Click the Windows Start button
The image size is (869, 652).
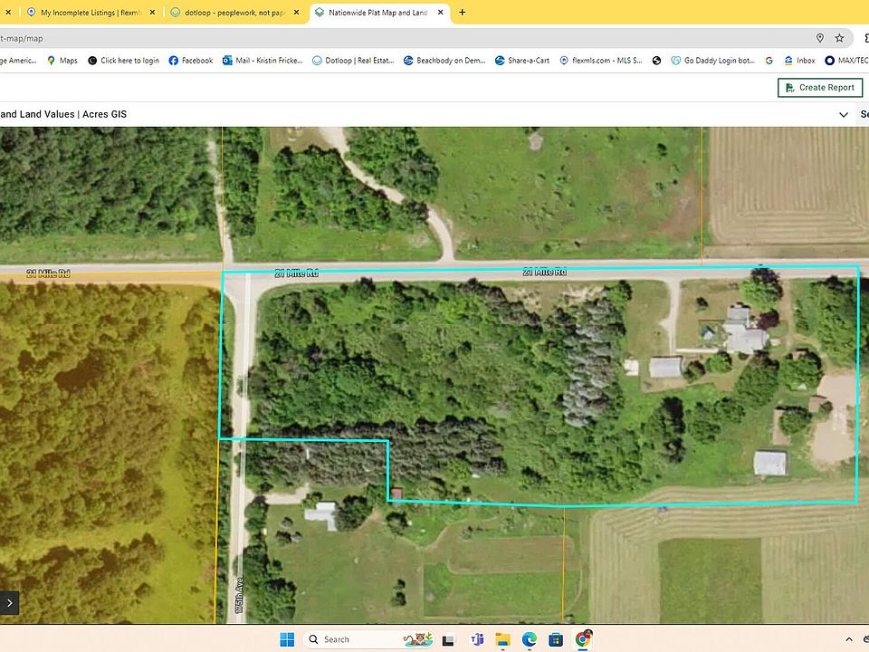pyautogui.click(x=287, y=639)
